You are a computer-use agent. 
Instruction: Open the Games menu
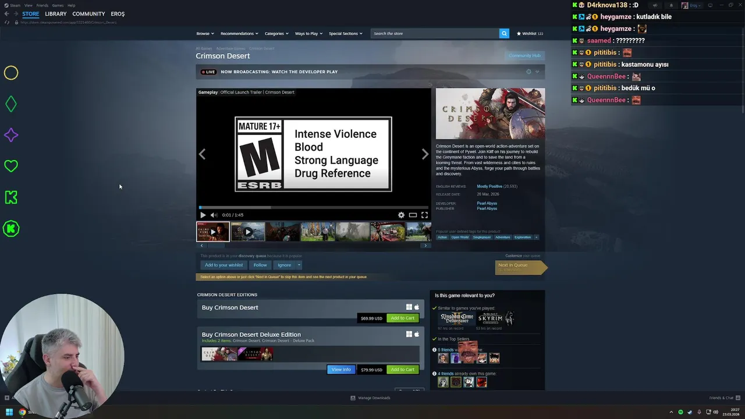coord(58,5)
